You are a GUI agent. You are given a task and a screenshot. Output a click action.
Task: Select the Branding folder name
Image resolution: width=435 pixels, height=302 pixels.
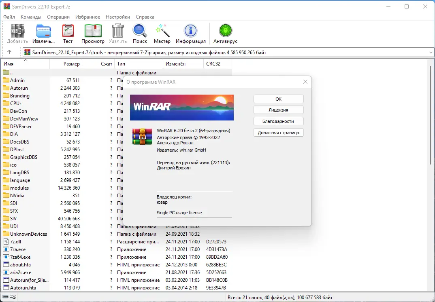pos(20,96)
